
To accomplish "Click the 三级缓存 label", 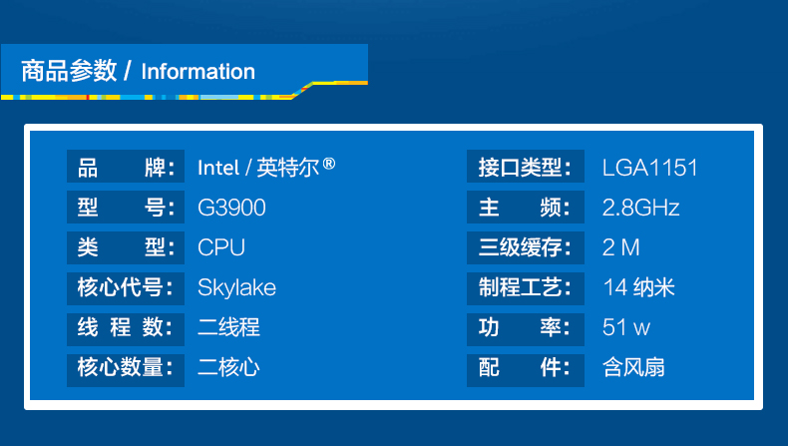I will (x=525, y=247).
